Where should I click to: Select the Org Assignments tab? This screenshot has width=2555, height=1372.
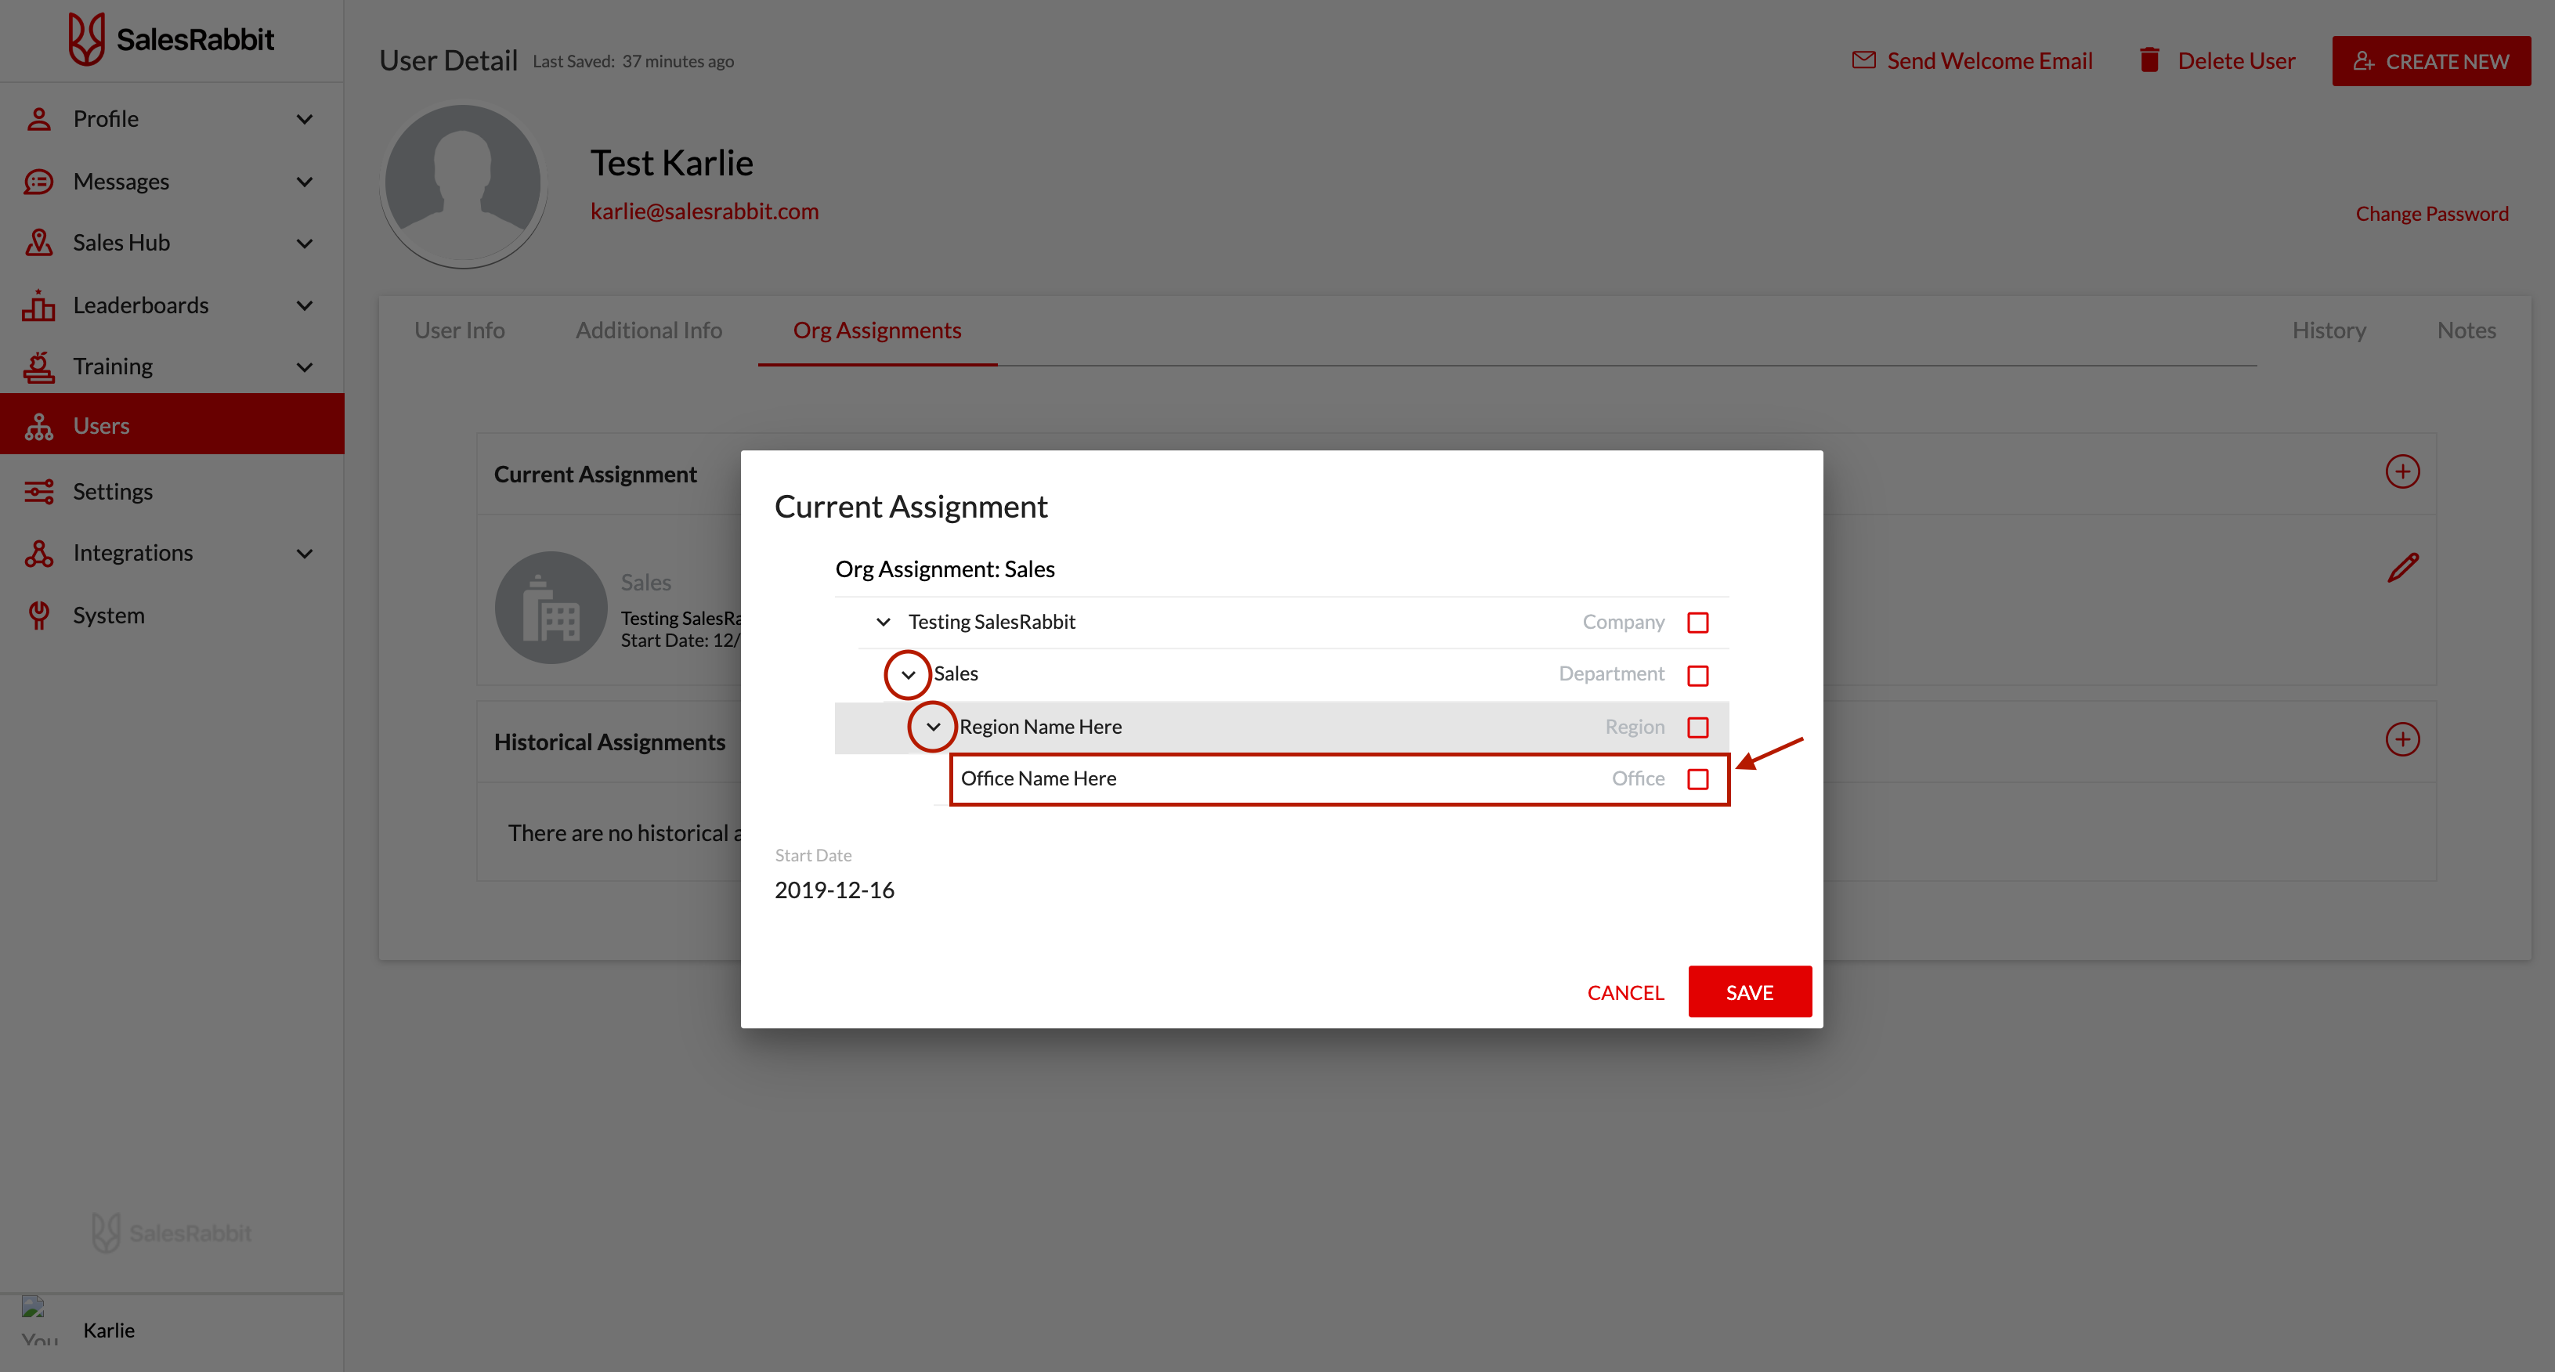(x=876, y=330)
